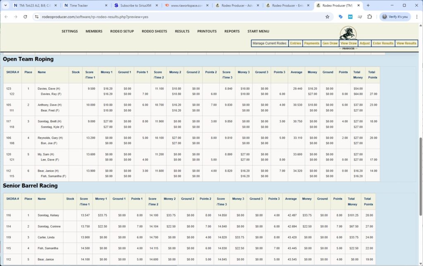This screenshot has width=423, height=266.
Task: Click the Rodeo Producer horse logo
Action: 348,33
